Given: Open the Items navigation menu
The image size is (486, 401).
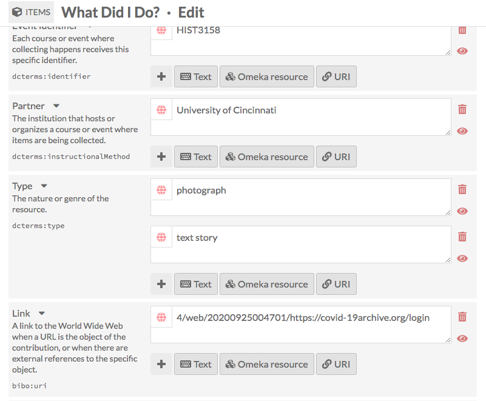Looking at the screenshot, I should pos(31,12).
